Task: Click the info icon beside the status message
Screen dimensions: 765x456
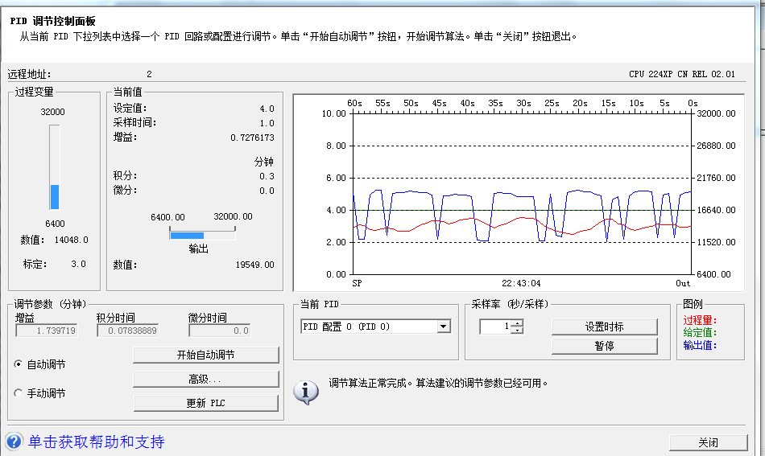Action: (305, 392)
